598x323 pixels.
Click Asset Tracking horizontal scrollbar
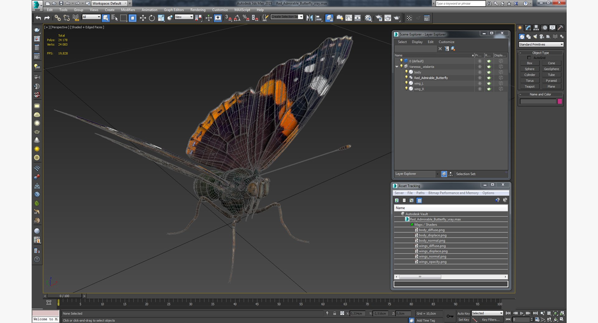point(420,277)
